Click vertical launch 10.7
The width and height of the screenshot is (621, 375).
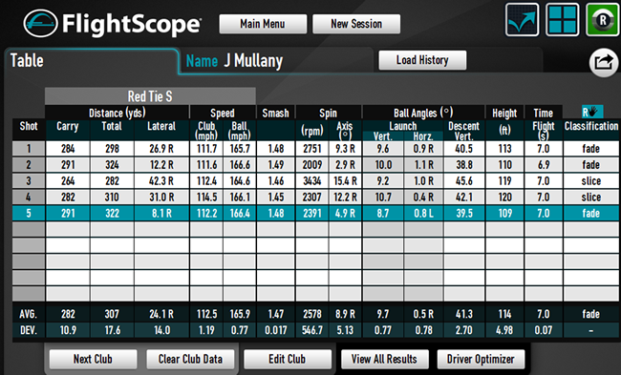[x=383, y=197]
